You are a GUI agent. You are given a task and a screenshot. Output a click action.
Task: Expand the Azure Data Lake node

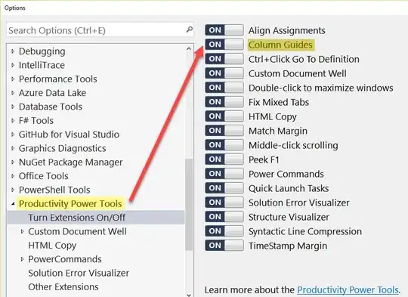pos(13,93)
